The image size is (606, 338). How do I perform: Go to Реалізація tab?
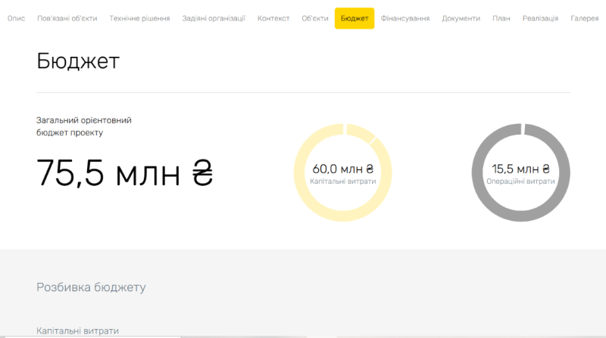(540, 18)
